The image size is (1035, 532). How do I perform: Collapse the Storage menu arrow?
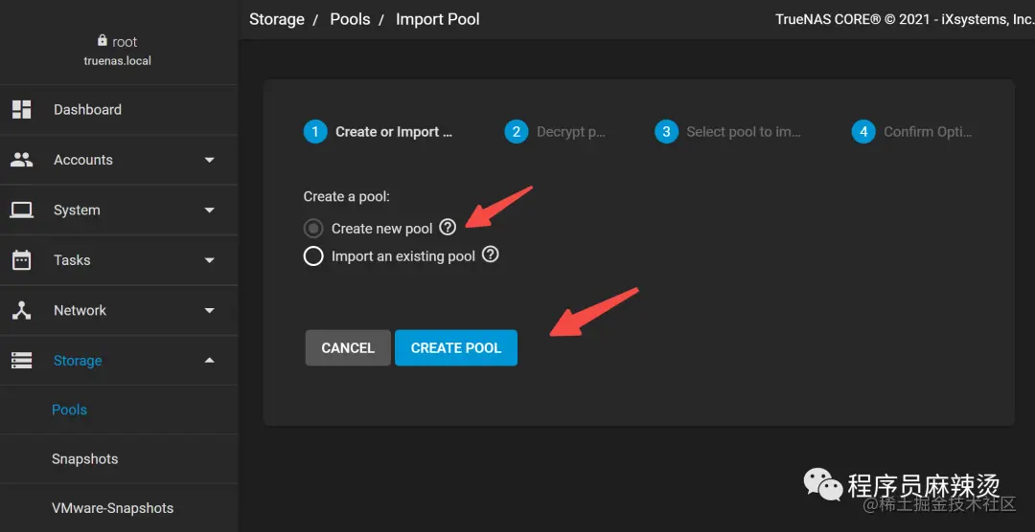tap(209, 360)
